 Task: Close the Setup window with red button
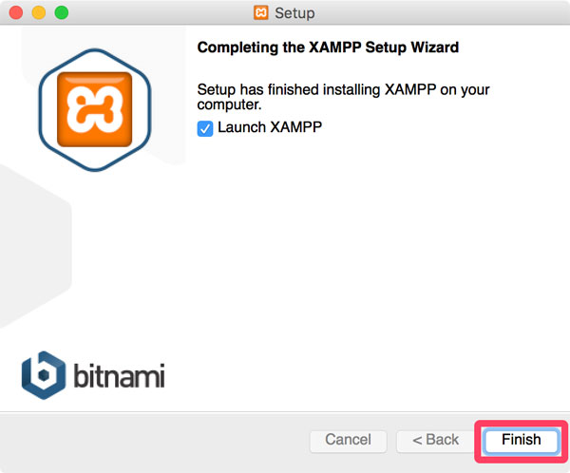coord(16,12)
